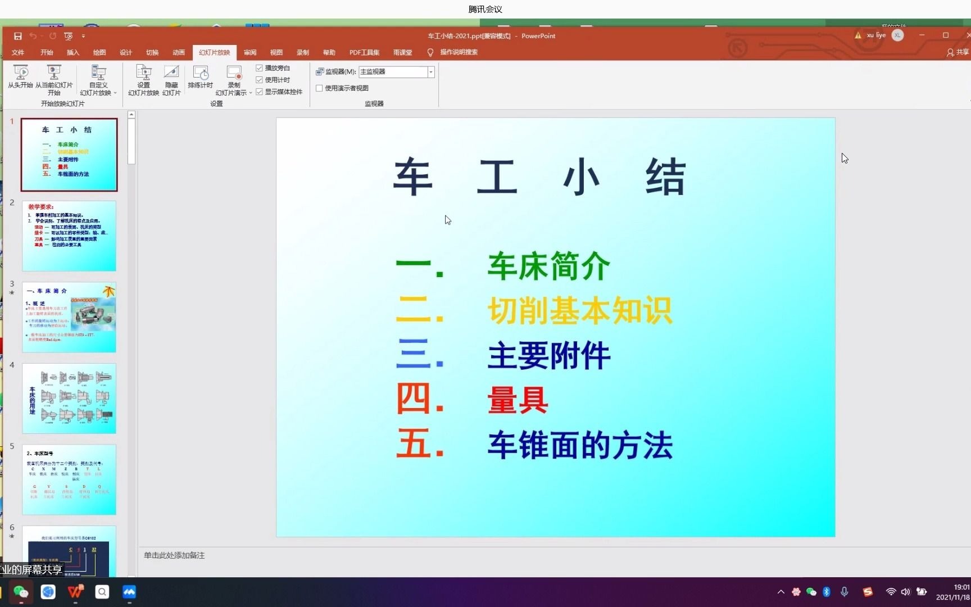Switch to the 绘图 (Draw) tab
The image size is (971, 607).
[x=99, y=52]
